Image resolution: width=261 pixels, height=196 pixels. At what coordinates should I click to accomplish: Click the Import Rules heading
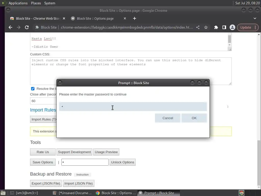[x=43, y=110]
